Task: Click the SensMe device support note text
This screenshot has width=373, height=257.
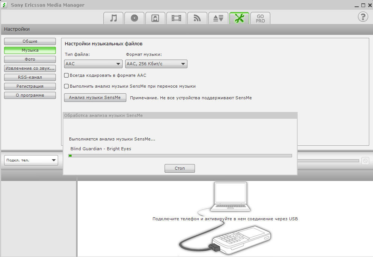Action: [191, 98]
